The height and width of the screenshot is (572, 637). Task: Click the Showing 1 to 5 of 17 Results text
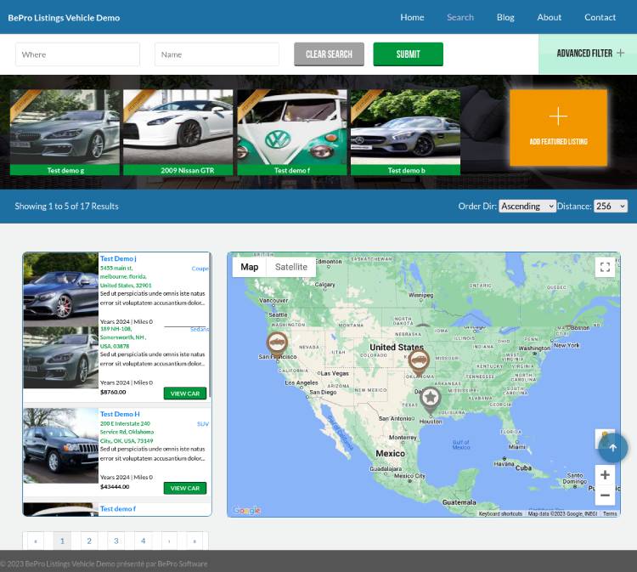click(x=66, y=207)
